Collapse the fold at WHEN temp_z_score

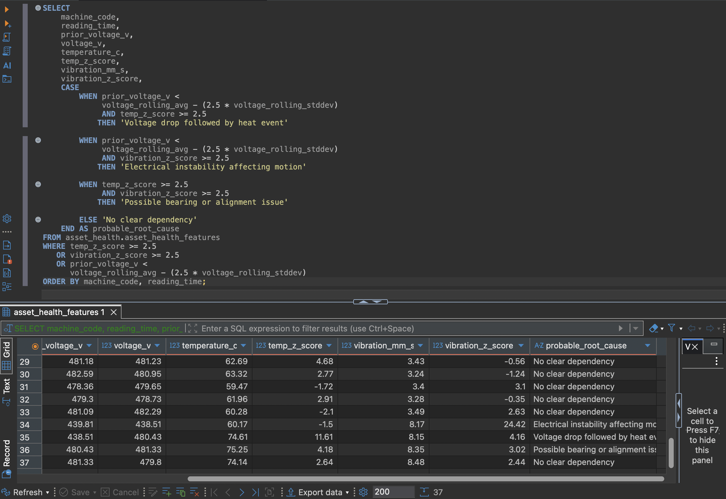coord(38,184)
